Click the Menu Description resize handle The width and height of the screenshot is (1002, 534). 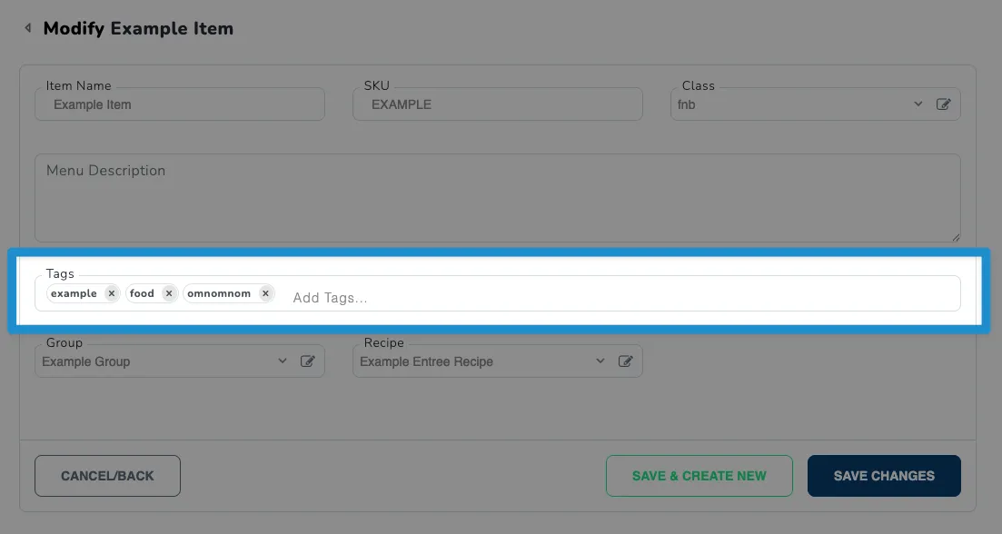point(956,238)
